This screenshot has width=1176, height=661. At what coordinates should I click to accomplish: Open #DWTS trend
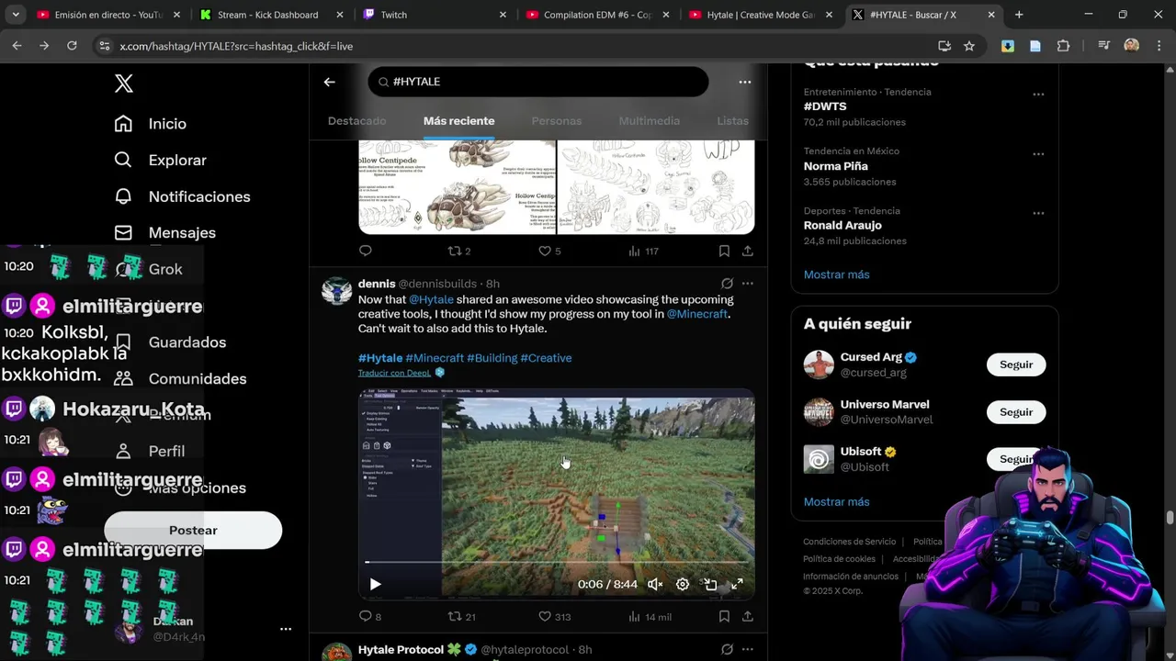point(825,106)
